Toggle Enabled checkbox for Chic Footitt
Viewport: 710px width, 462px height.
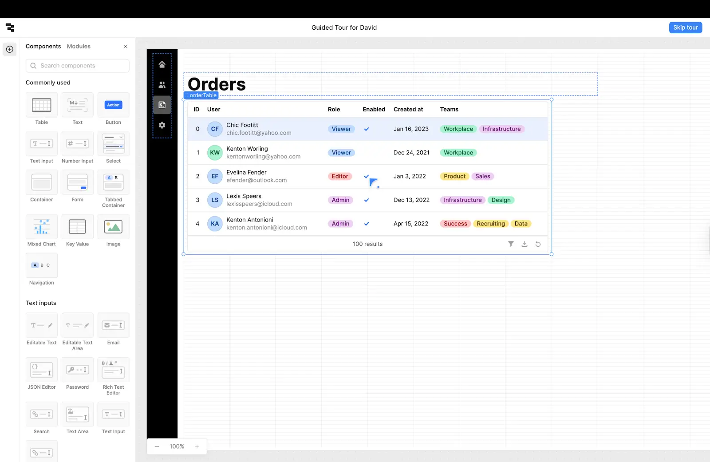367,129
